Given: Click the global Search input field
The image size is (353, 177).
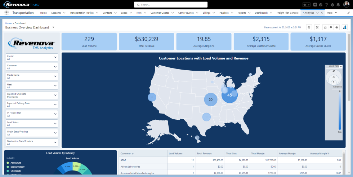Looking at the screenshot, I should 171,5.
